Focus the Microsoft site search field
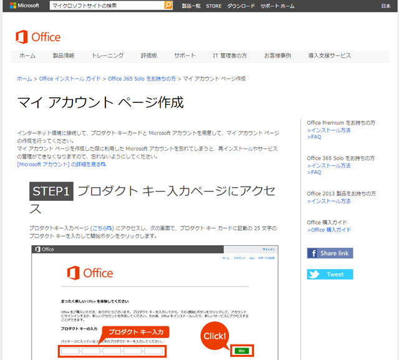Viewport: 399px width, 360px height. pos(107,6)
